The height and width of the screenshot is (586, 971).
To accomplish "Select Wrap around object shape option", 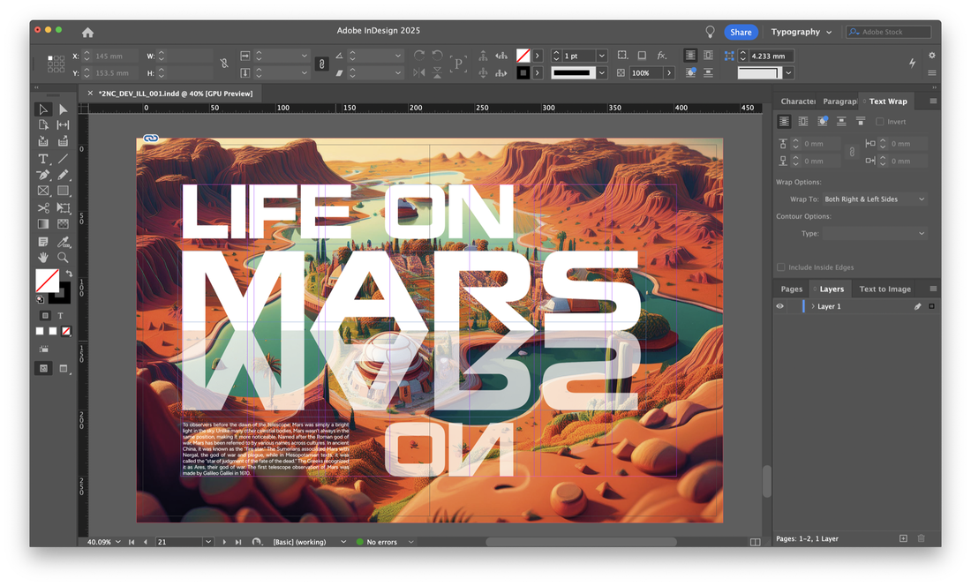I will tap(823, 121).
